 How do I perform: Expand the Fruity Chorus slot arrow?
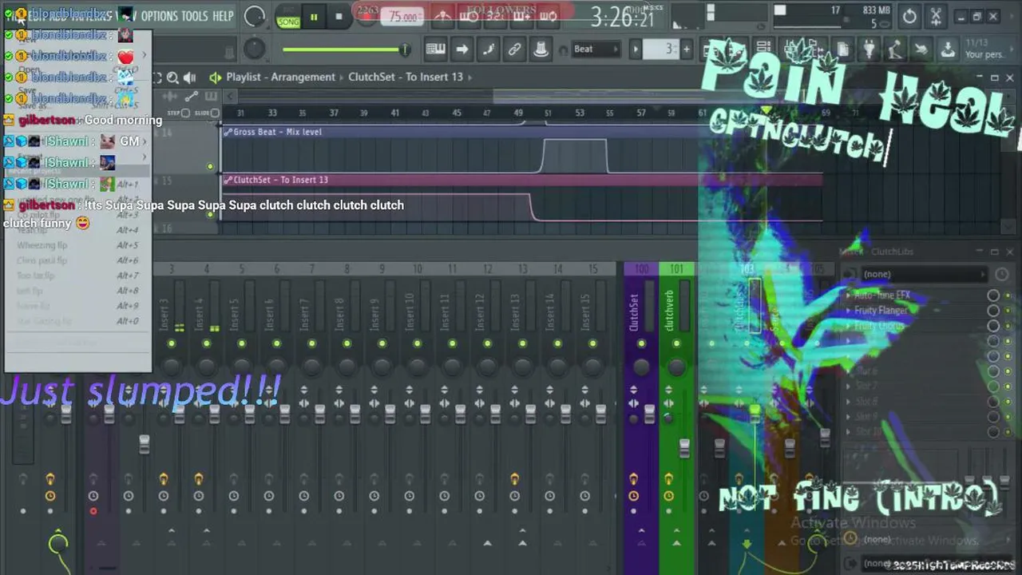pos(848,326)
